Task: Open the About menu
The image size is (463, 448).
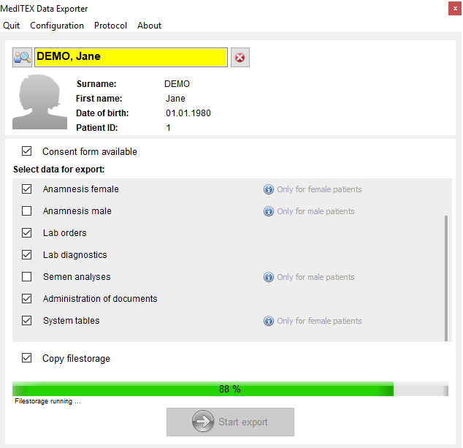Action: (149, 26)
